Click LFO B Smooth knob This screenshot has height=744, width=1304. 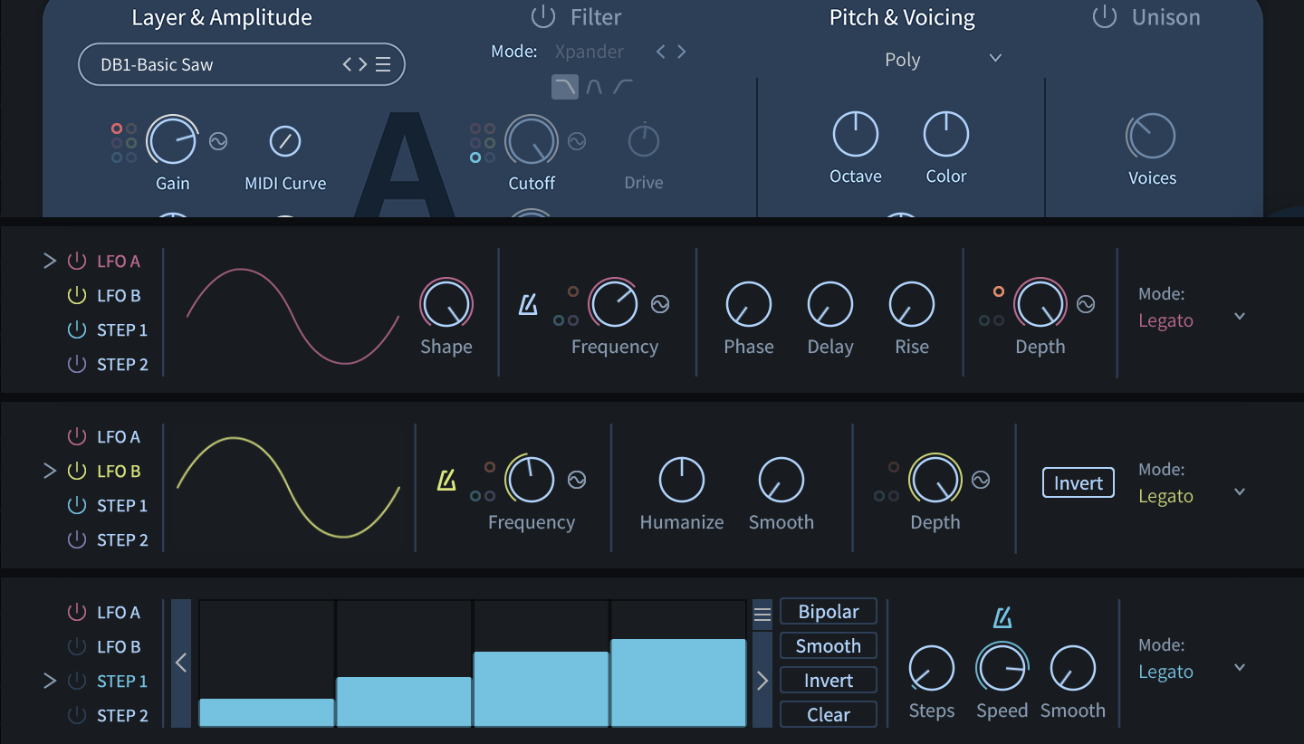(x=781, y=480)
